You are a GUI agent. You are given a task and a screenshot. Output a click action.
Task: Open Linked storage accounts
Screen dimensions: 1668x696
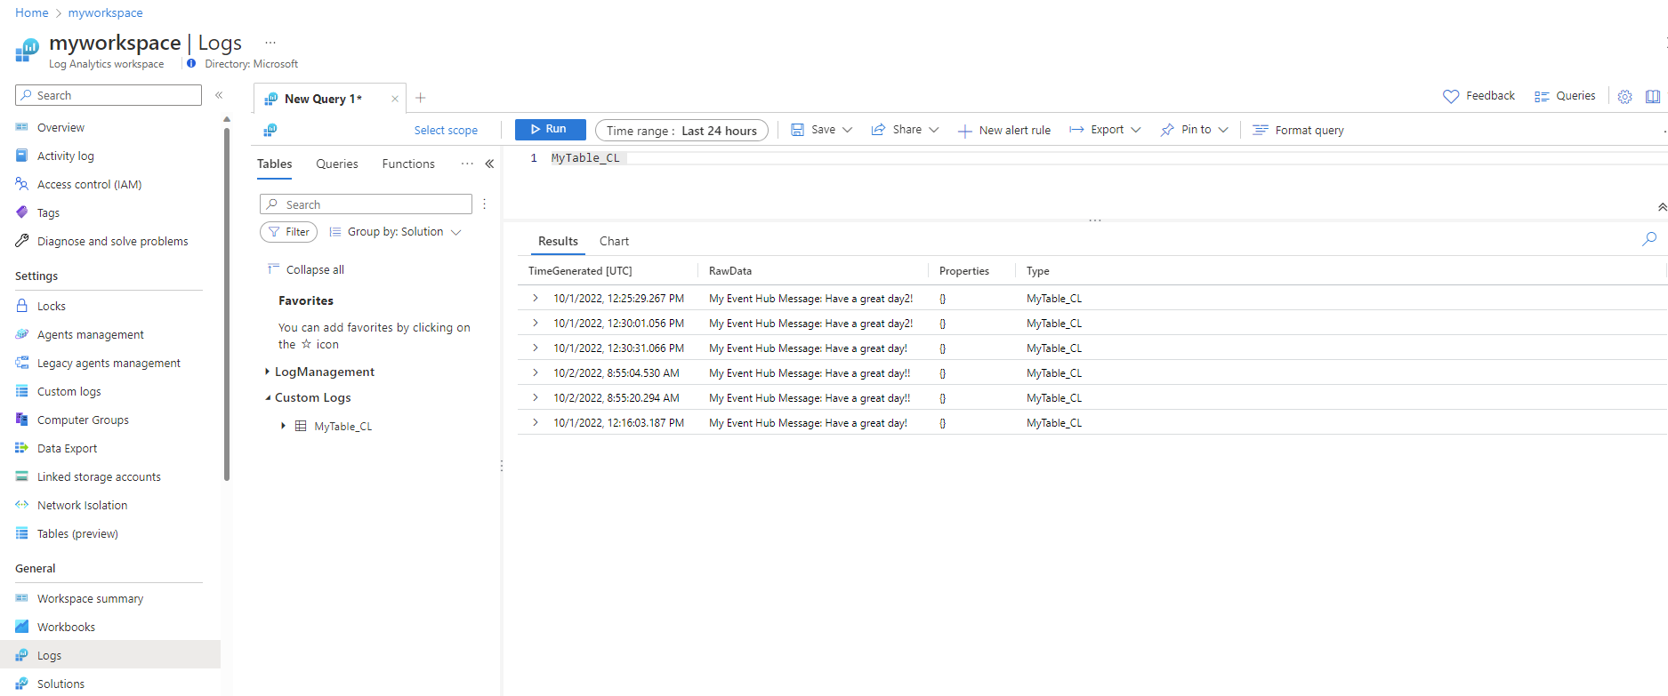click(99, 476)
